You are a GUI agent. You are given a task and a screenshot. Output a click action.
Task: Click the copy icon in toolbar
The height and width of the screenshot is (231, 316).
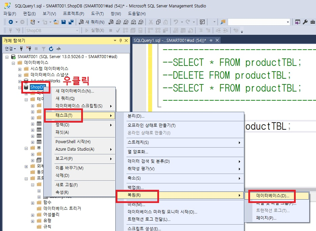(x=158, y=22)
